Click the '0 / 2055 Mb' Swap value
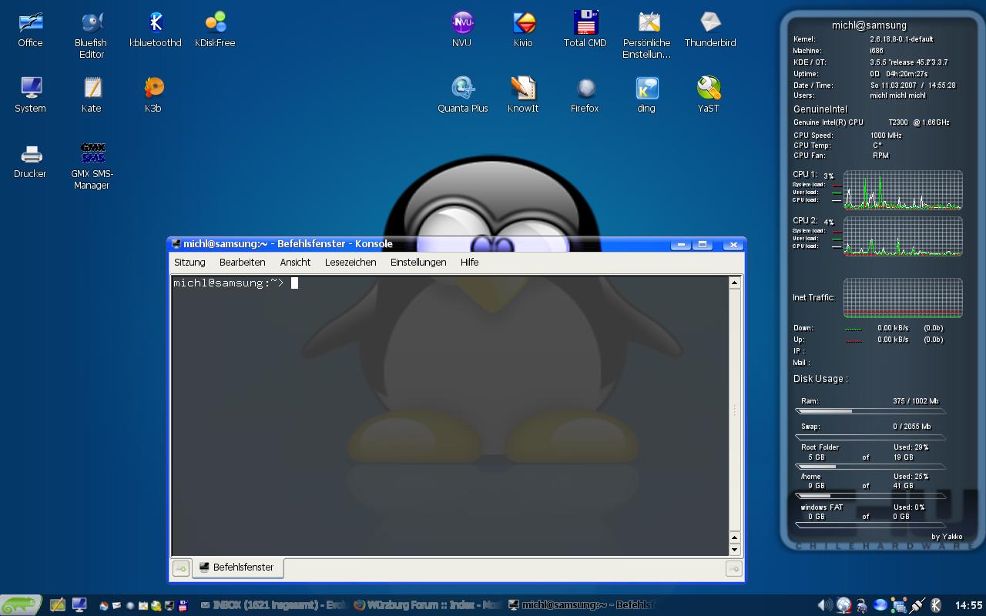The width and height of the screenshot is (986, 616). click(912, 427)
